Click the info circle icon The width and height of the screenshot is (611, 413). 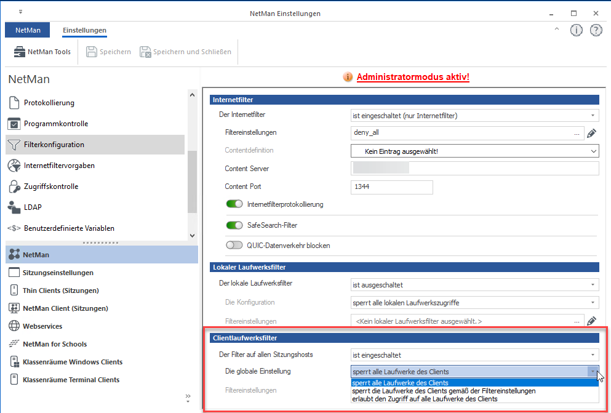577,30
